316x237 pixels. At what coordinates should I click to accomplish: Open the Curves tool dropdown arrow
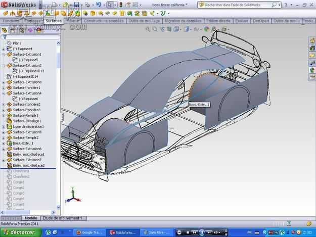pyautogui.click(x=168, y=14)
